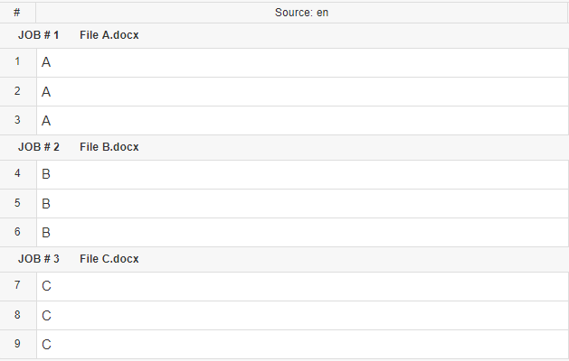
Task: Click the "#" column header
Action: (x=17, y=13)
